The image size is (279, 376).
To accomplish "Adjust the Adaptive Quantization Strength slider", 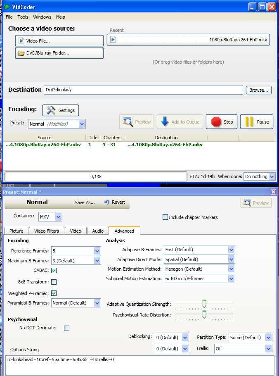I will [x=204, y=304].
